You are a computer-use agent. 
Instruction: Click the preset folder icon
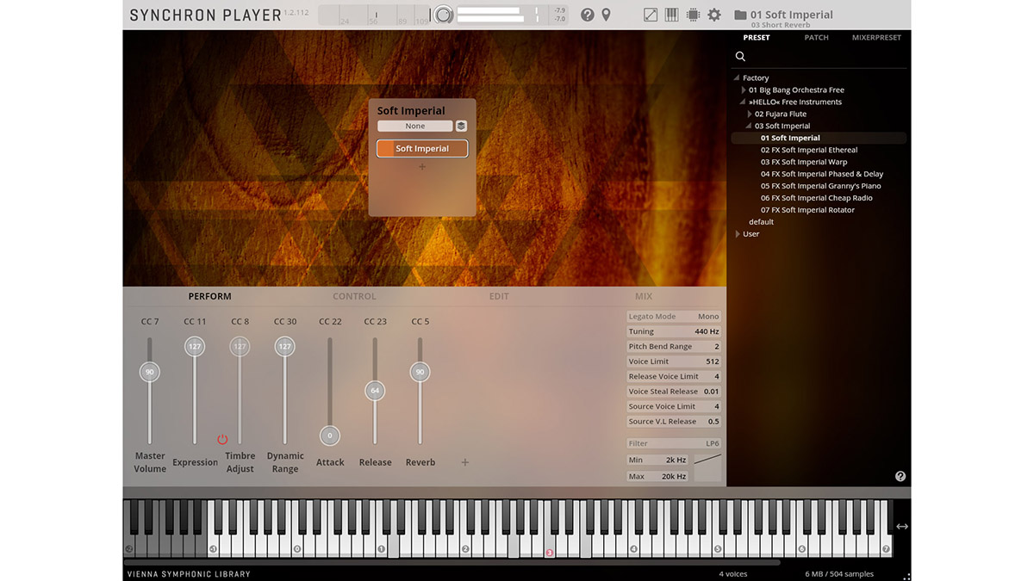pos(740,15)
